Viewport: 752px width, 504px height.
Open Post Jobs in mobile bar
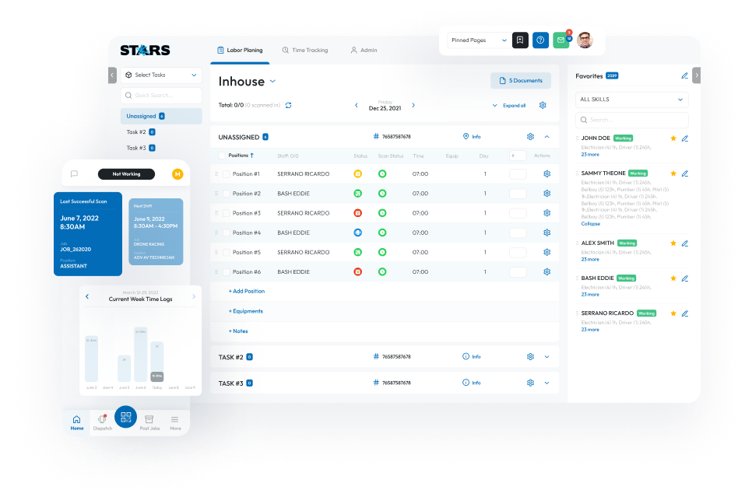(149, 422)
